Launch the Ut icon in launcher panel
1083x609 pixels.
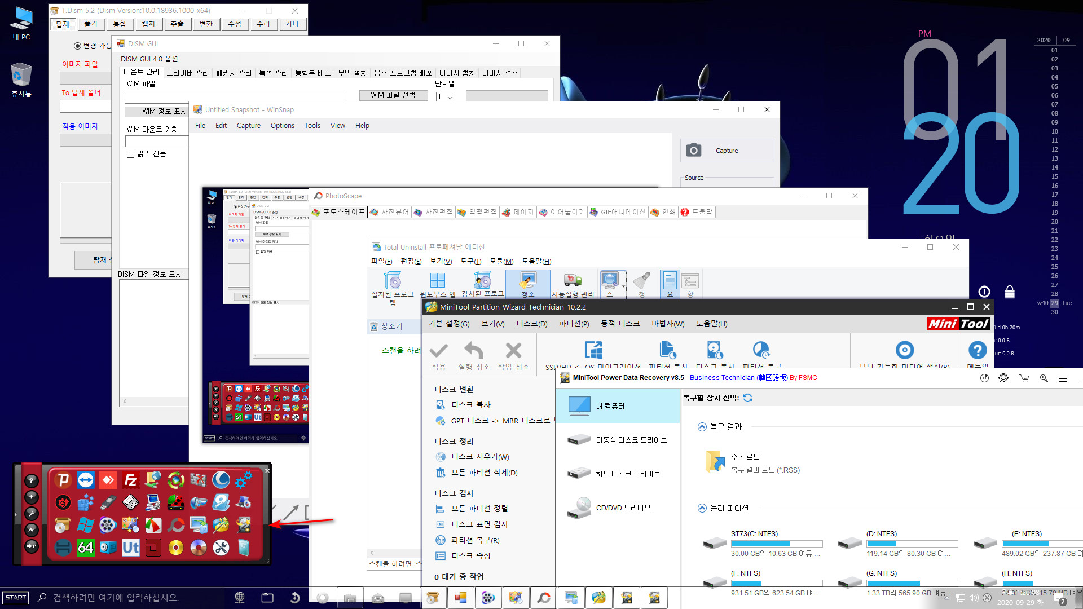pos(130,548)
